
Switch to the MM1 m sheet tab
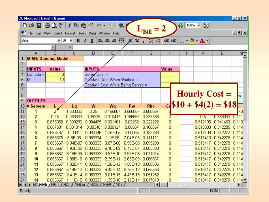point(80,185)
